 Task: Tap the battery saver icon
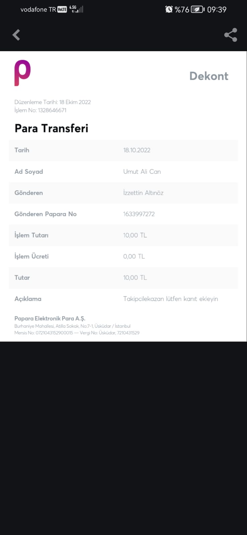pyautogui.click(x=197, y=9)
